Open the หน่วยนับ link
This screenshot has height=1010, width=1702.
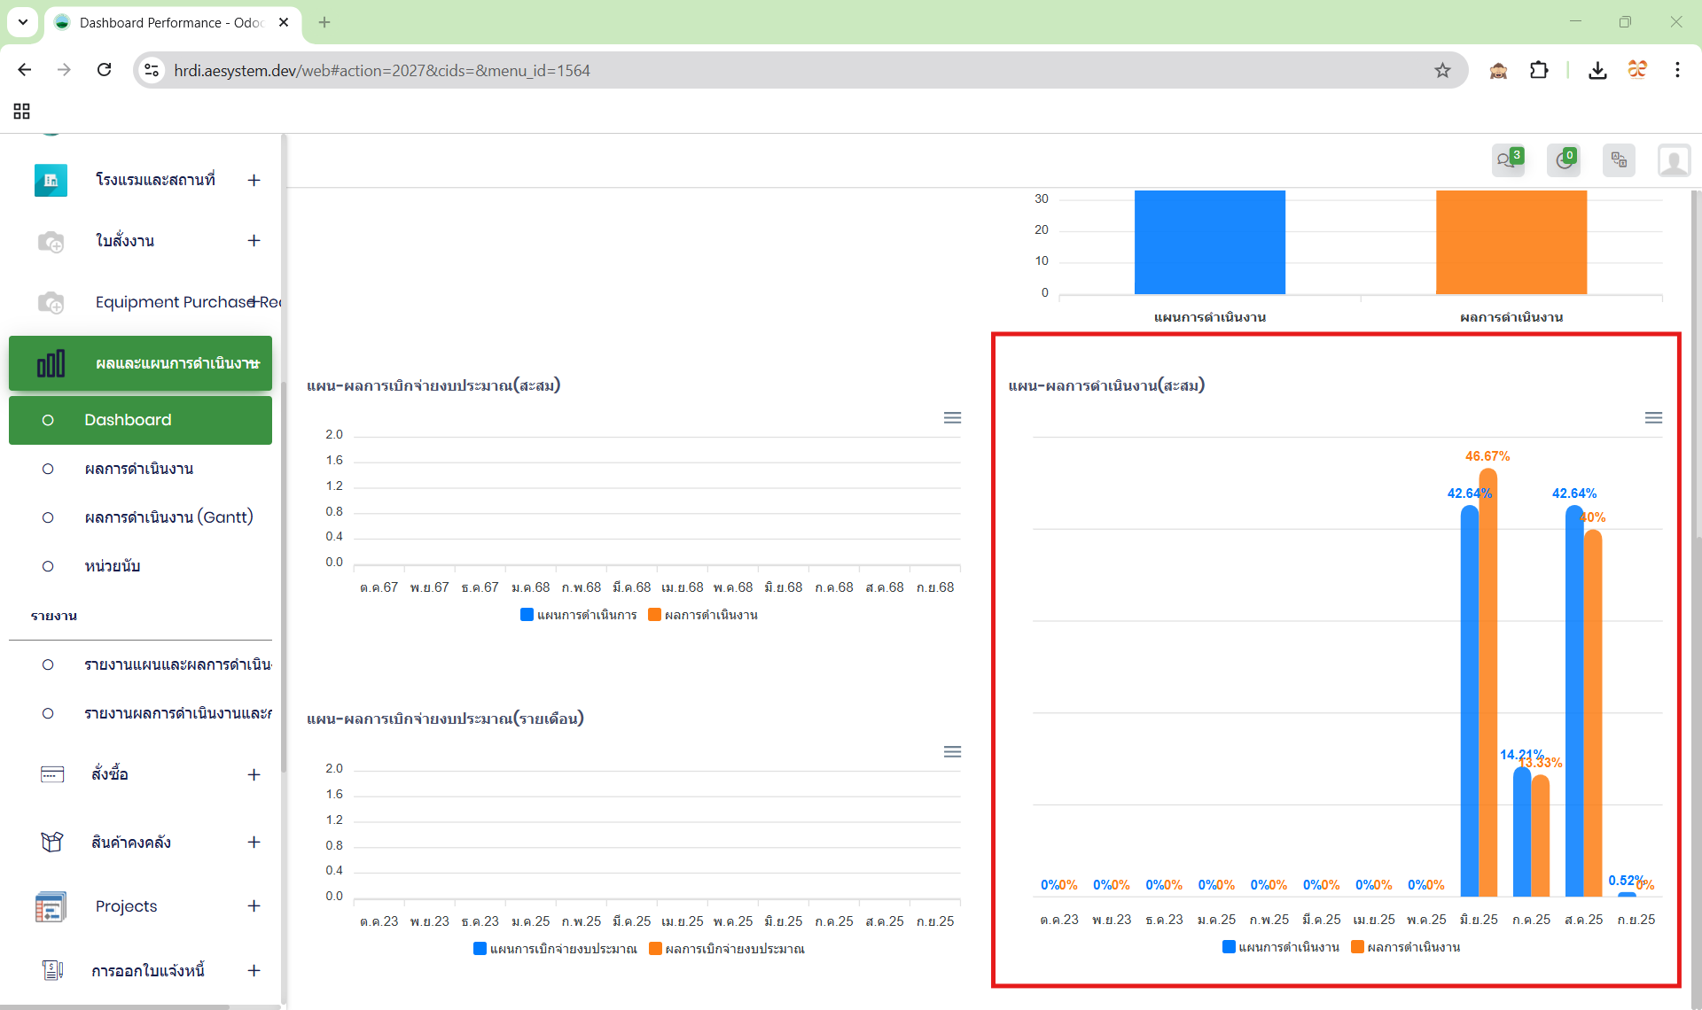coord(113,566)
